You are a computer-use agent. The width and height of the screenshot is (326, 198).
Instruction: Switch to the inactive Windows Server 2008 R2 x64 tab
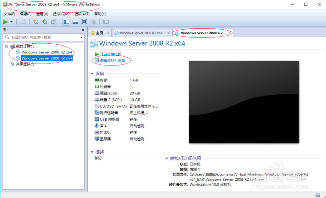pos(141,33)
